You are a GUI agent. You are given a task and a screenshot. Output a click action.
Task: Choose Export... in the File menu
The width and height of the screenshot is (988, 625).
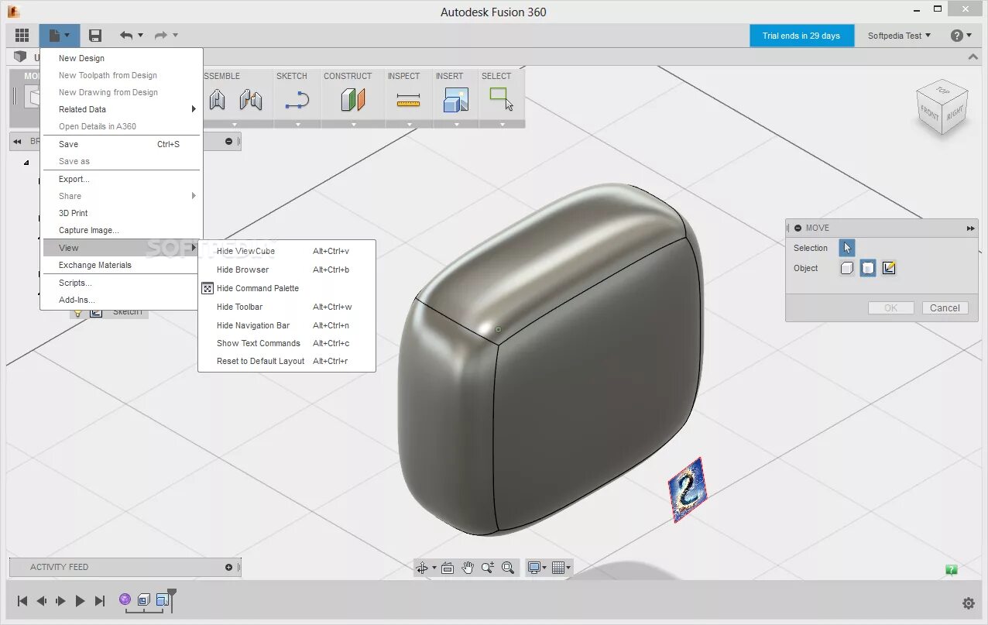click(122, 179)
